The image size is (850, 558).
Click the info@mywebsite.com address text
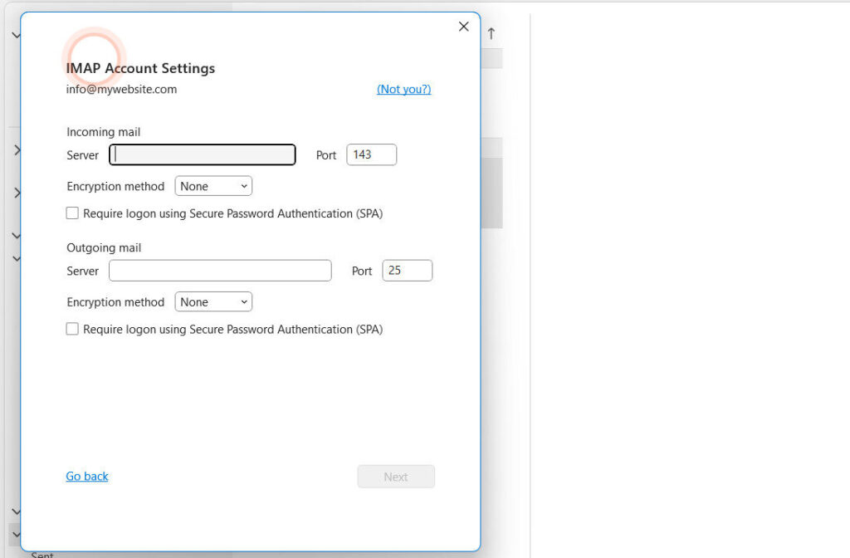(121, 89)
